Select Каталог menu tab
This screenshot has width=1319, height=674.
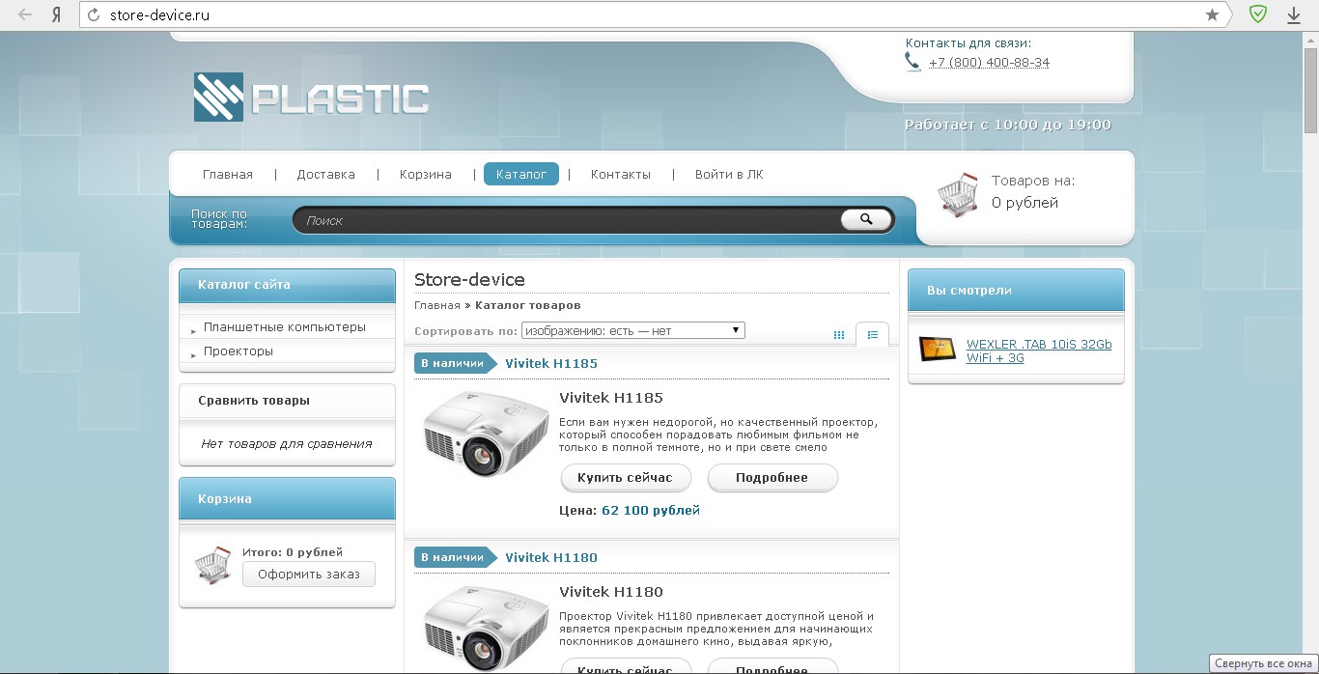[x=521, y=174]
